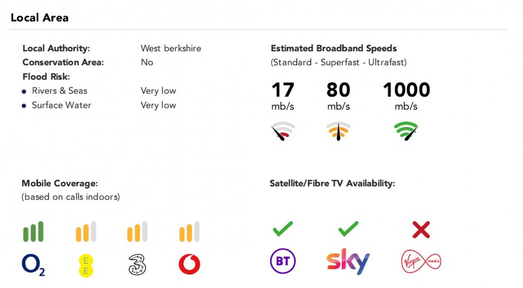Screen dimensions: 523x288
Task: Click the orange signal bars above Vodafone
Action: 189,231
